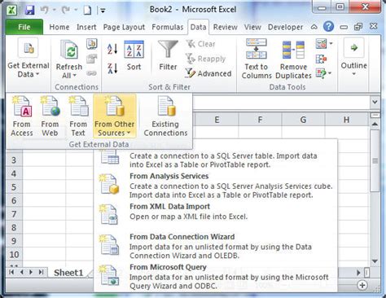Expand the What-If Analysis dropdown arrow
The width and height of the screenshot is (386, 298).
(330, 73)
